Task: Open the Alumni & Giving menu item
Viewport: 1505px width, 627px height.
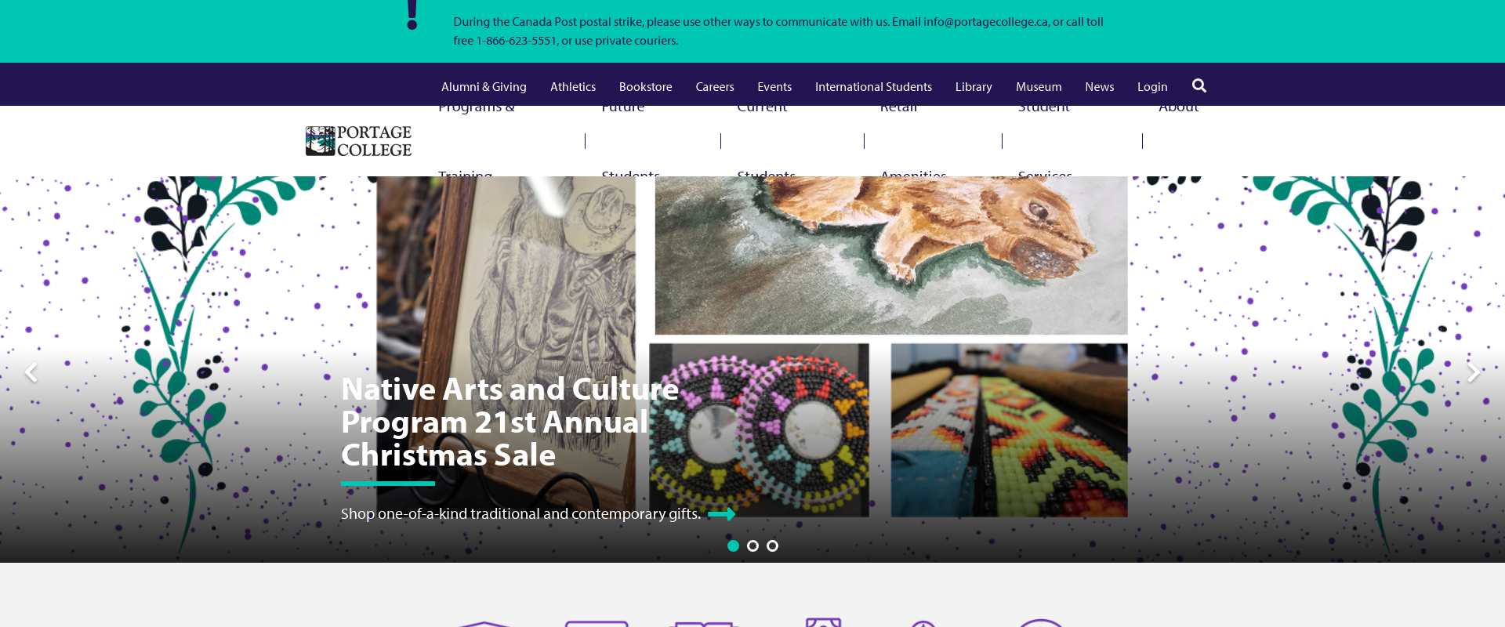Action: coord(484,86)
